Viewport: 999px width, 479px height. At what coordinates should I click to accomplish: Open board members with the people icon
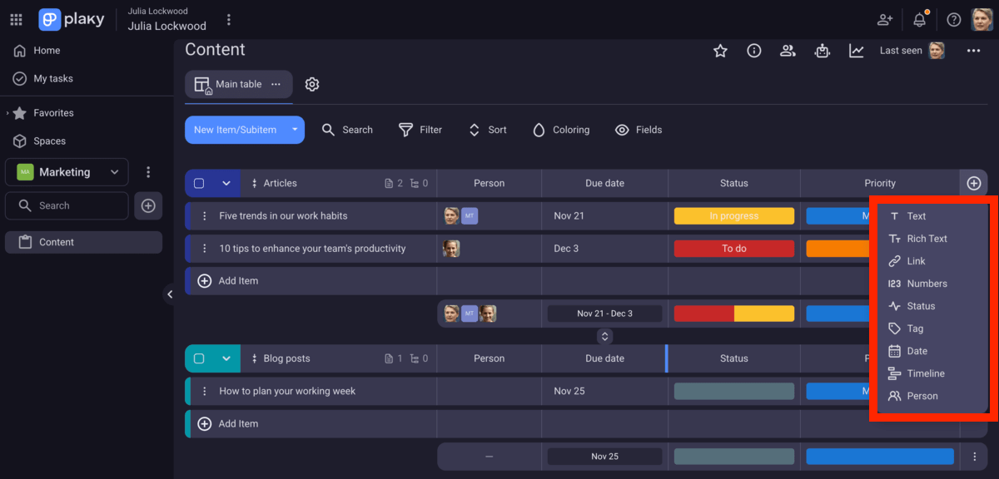pyautogui.click(x=788, y=51)
